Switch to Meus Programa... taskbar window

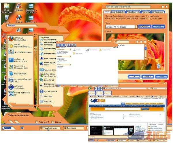pos(50,128)
